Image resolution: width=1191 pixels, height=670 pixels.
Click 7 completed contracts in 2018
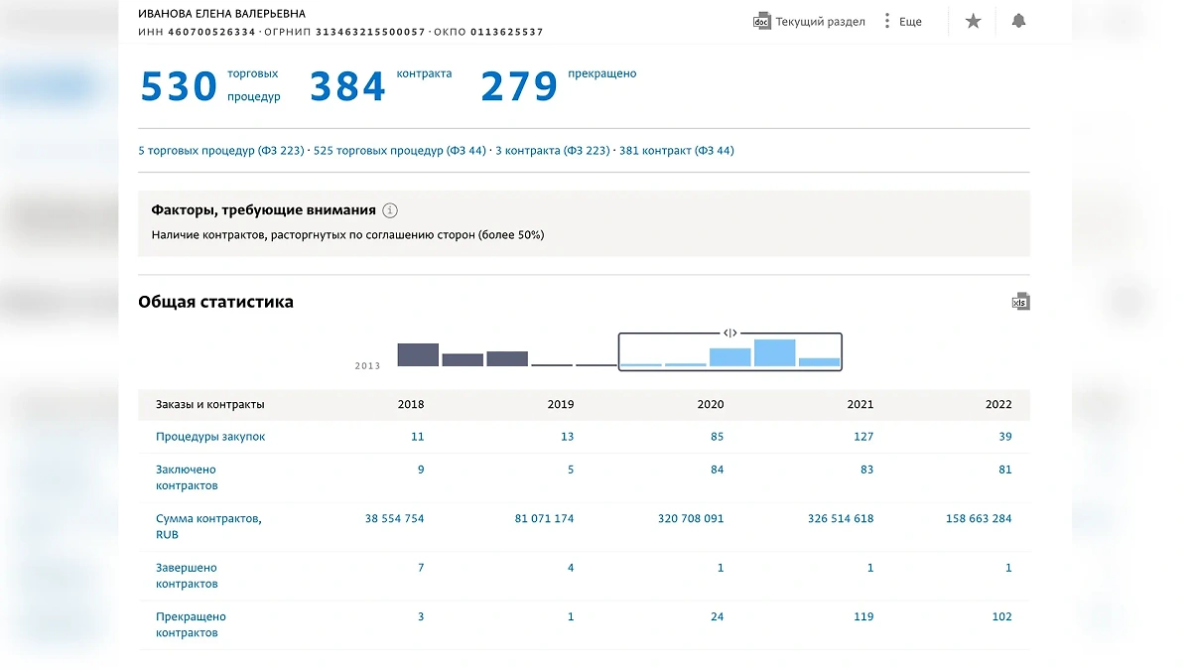[x=421, y=568]
